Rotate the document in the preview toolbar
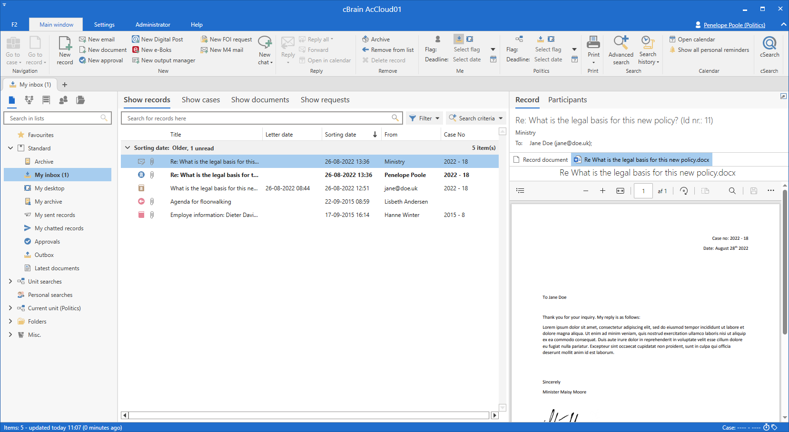789x432 pixels. tap(684, 191)
